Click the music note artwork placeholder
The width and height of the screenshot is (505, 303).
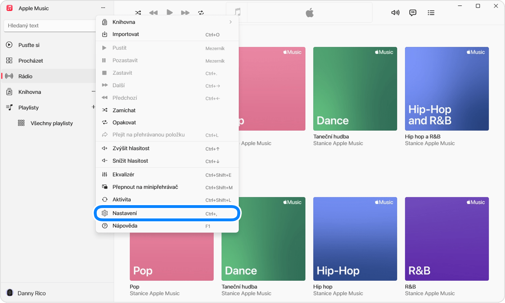(237, 13)
